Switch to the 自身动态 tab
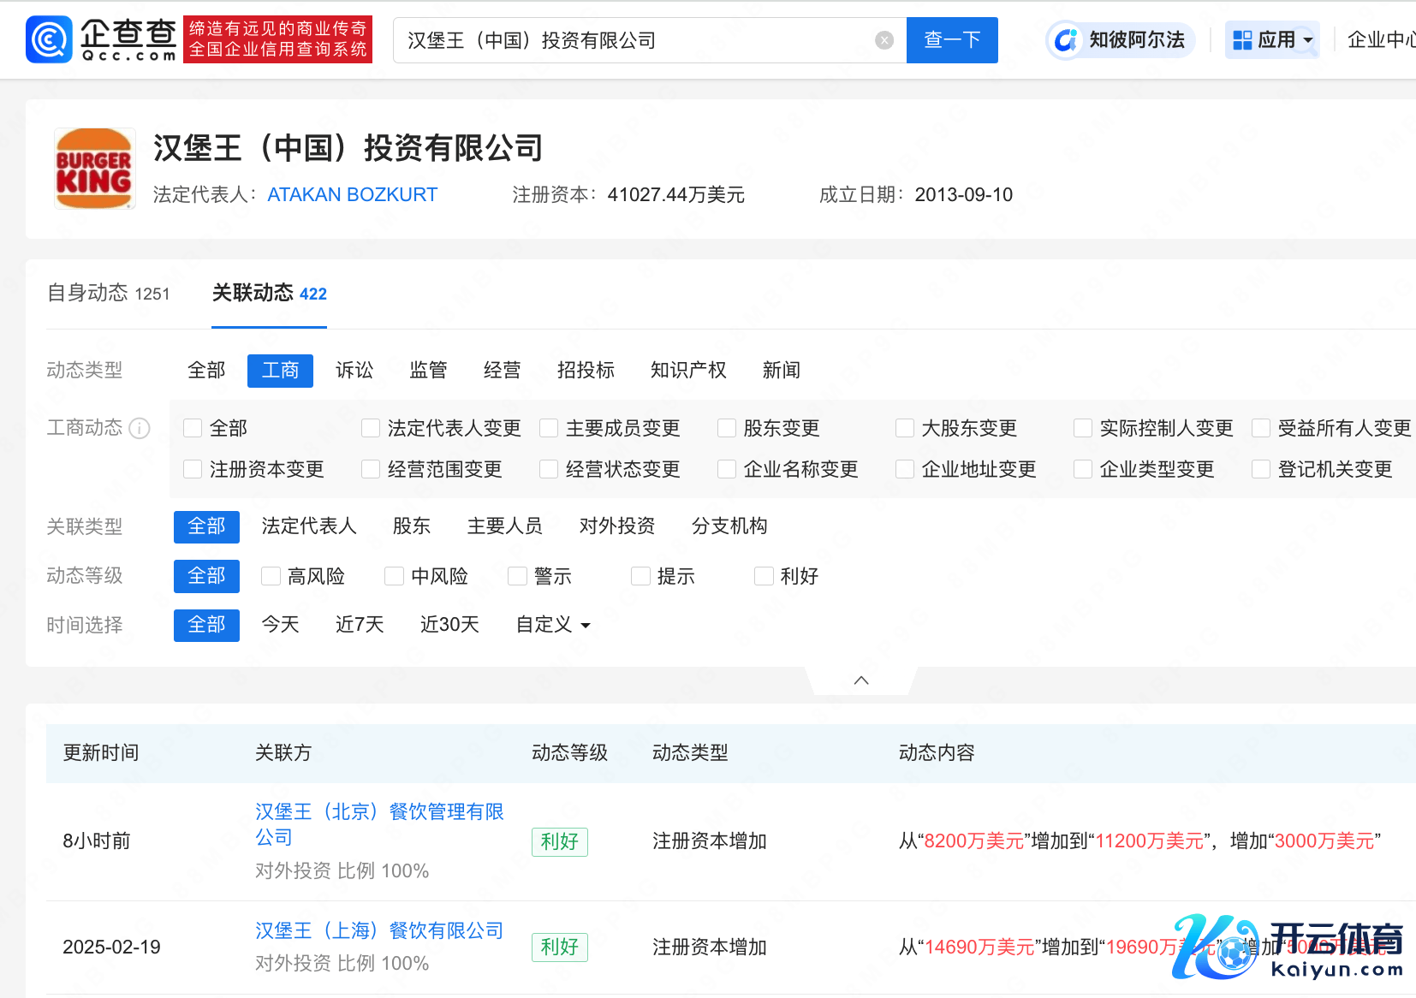 (108, 294)
